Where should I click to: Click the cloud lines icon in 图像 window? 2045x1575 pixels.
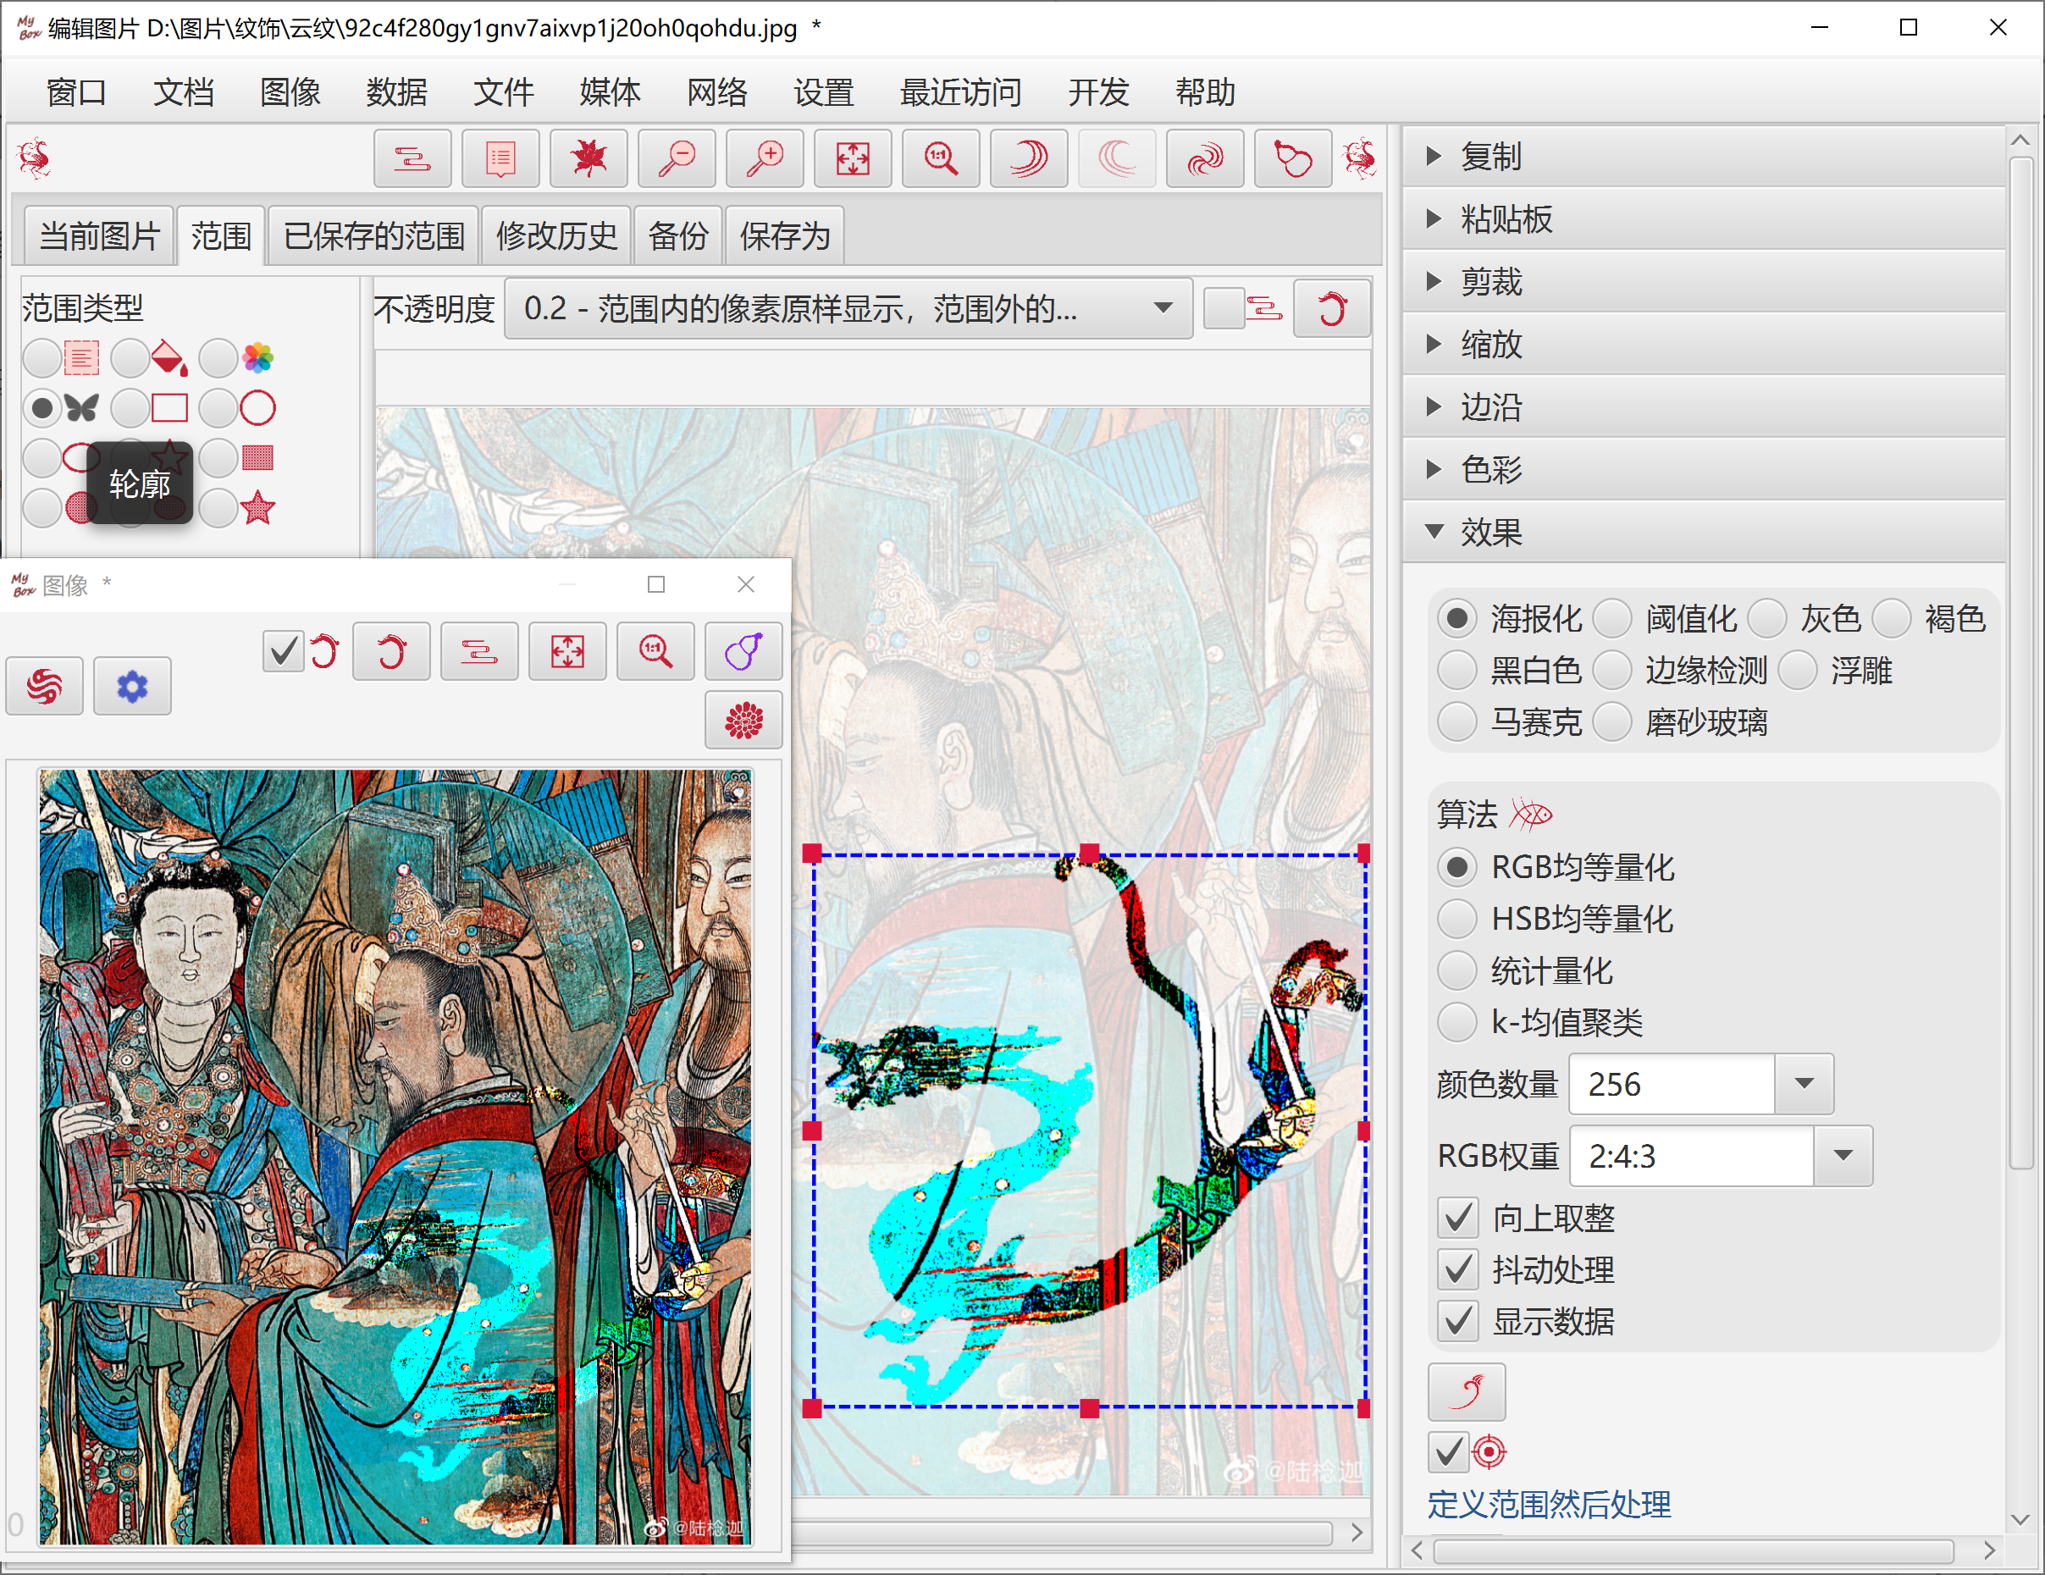(479, 651)
